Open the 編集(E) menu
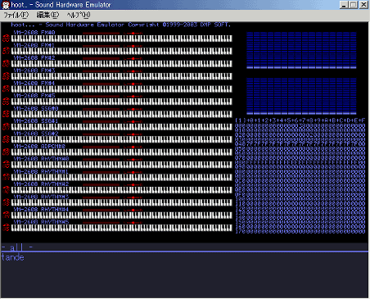The width and height of the screenshot is (370, 299). click(x=47, y=16)
